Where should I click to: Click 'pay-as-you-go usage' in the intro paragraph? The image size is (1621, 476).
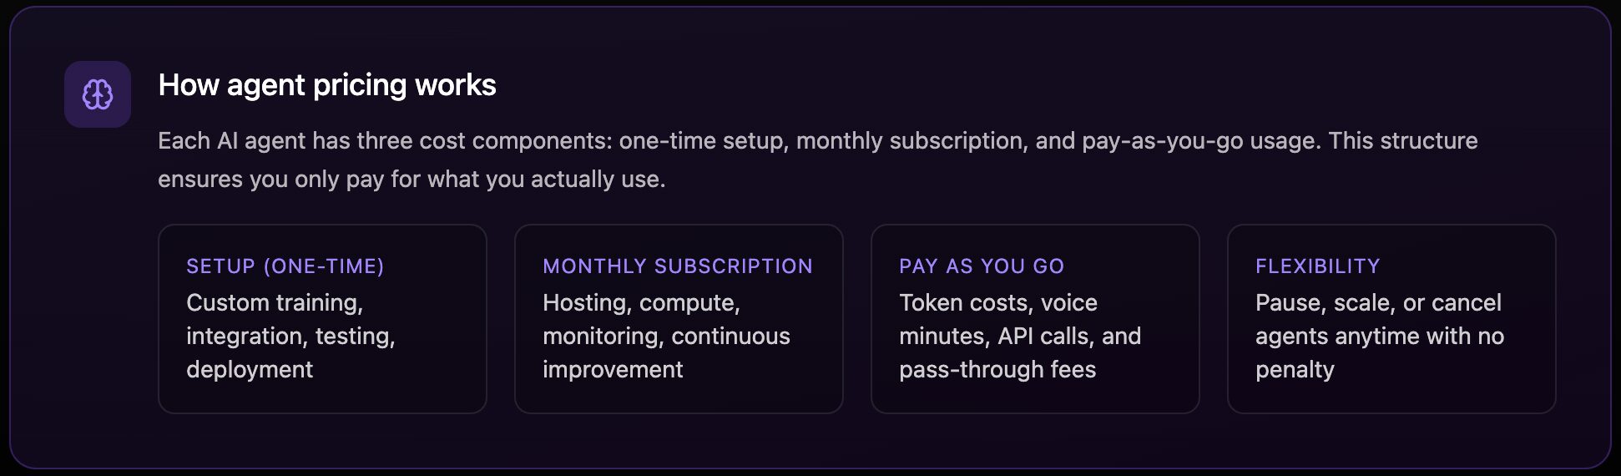click(x=1200, y=140)
